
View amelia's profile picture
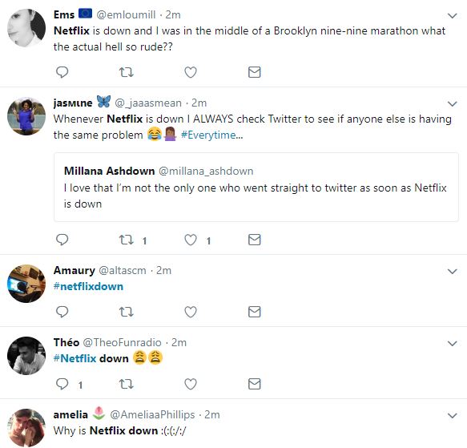tap(26, 427)
